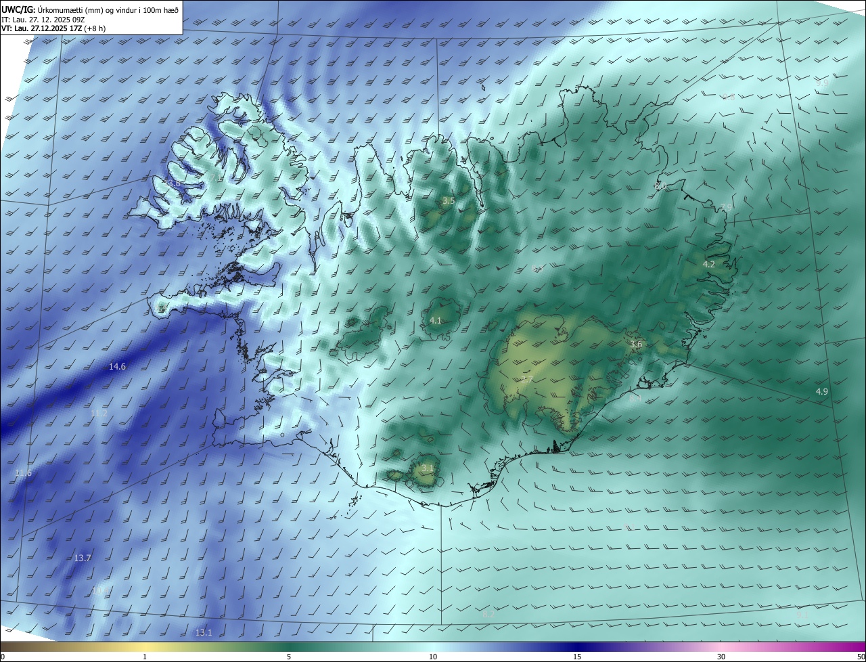Click the 9.9 value label over the northeastern sea
866x662 pixels.
821,83
